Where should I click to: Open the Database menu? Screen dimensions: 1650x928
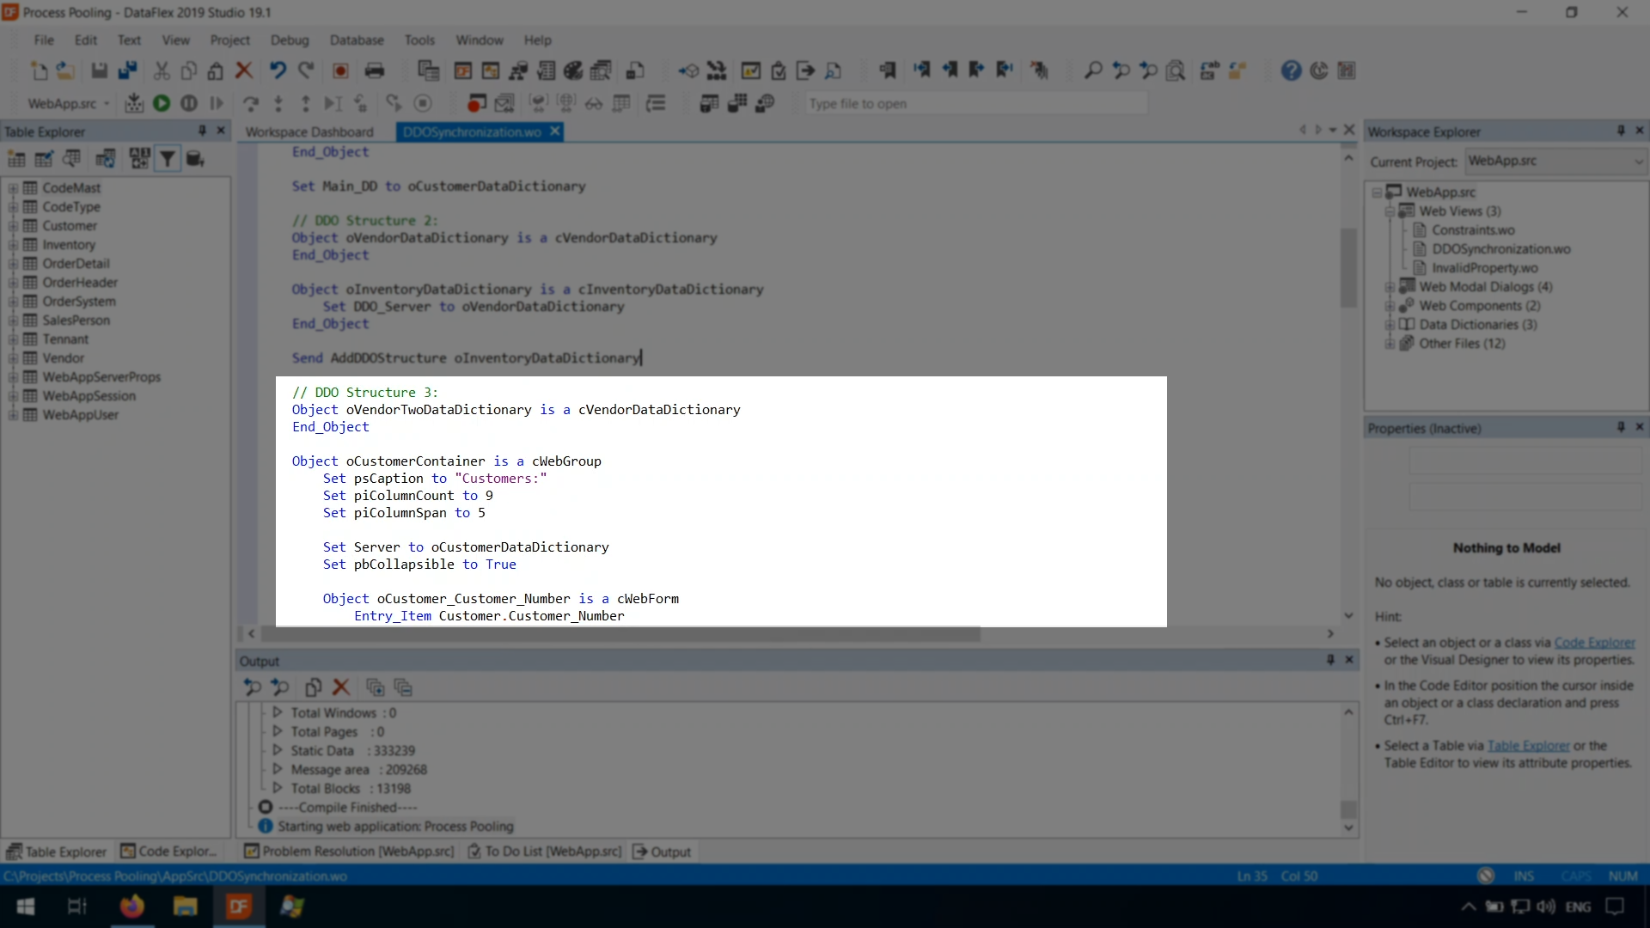[x=356, y=40]
